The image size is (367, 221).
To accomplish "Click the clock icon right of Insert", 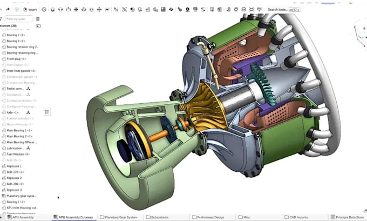I will [44, 9].
